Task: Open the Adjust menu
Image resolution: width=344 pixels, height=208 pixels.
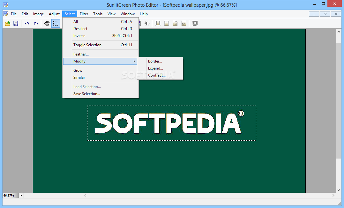Action: (54, 14)
